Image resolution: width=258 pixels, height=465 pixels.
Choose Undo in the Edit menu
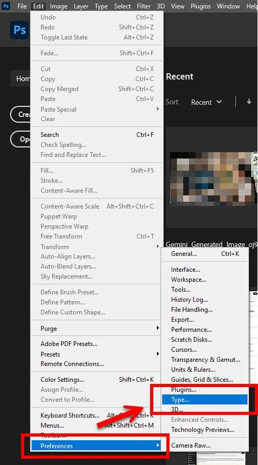97,17
